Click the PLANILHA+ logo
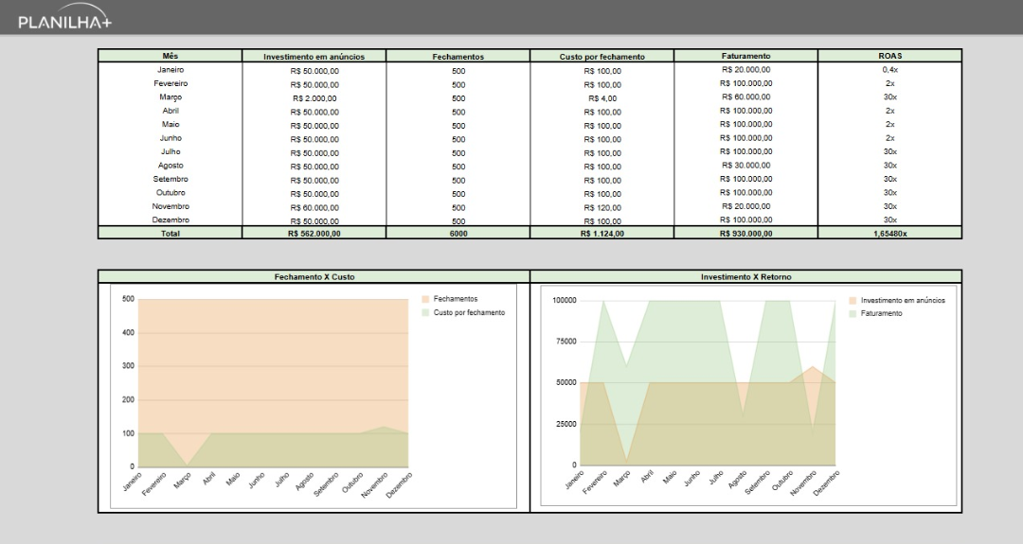The height and width of the screenshot is (544, 1023). tap(64, 20)
